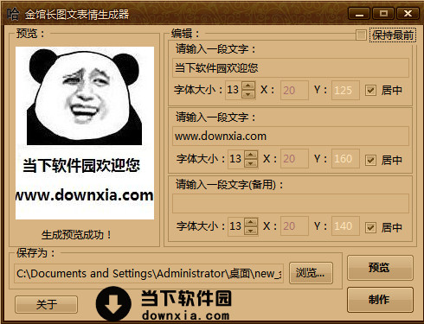Click text field containing www.downxia.com
The image size is (424, 324).
291,137
